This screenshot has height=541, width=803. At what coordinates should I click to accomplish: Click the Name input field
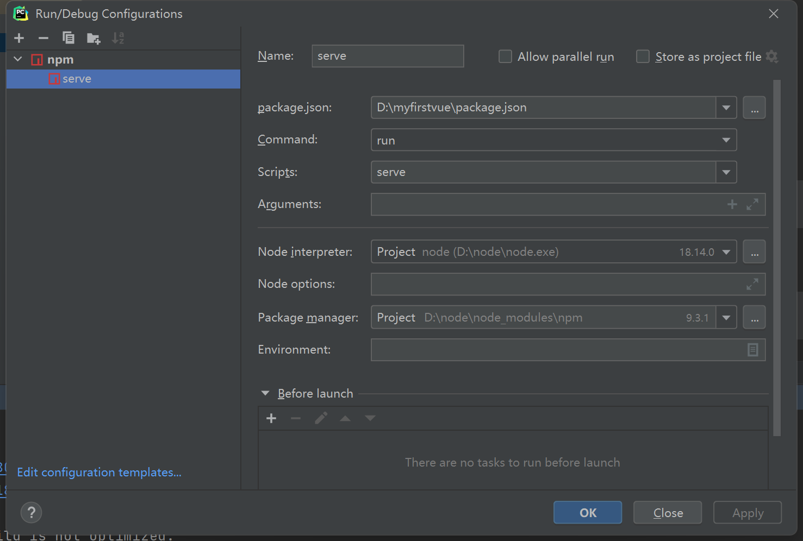pyautogui.click(x=388, y=56)
